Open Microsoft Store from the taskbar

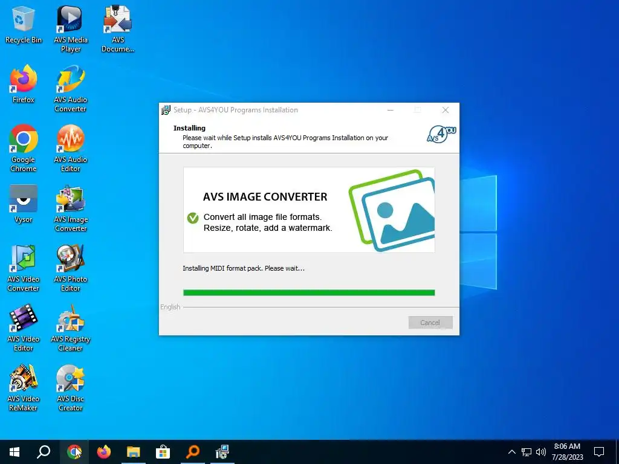click(x=163, y=452)
